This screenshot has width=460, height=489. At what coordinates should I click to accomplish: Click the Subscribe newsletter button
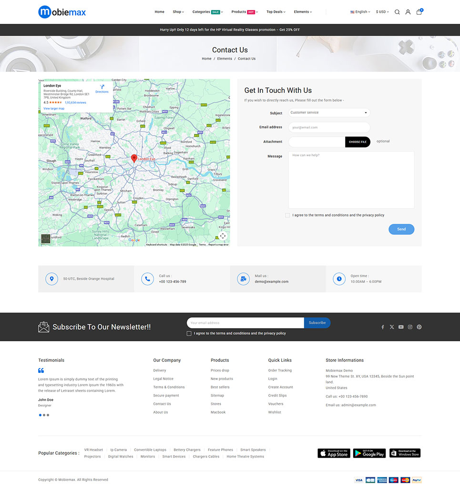(317, 323)
